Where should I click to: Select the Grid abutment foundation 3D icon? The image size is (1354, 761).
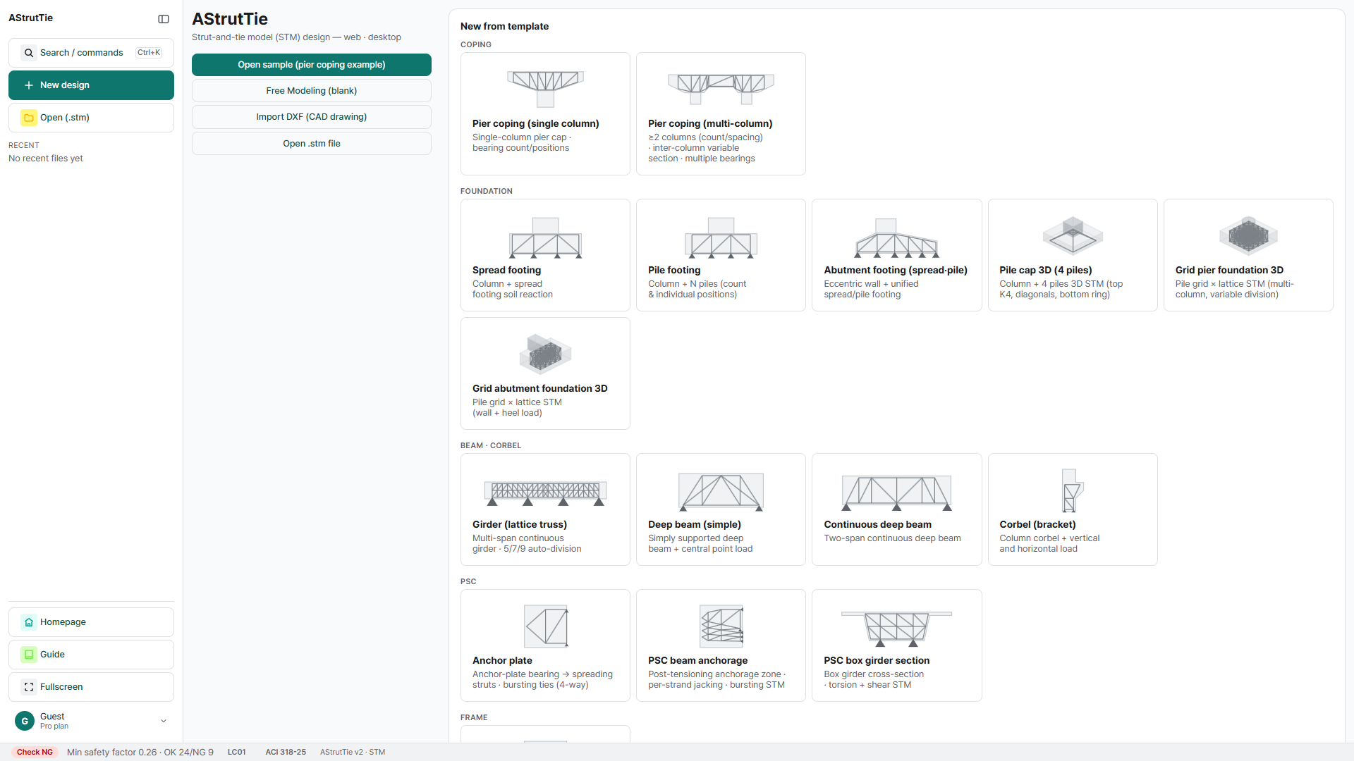click(545, 354)
